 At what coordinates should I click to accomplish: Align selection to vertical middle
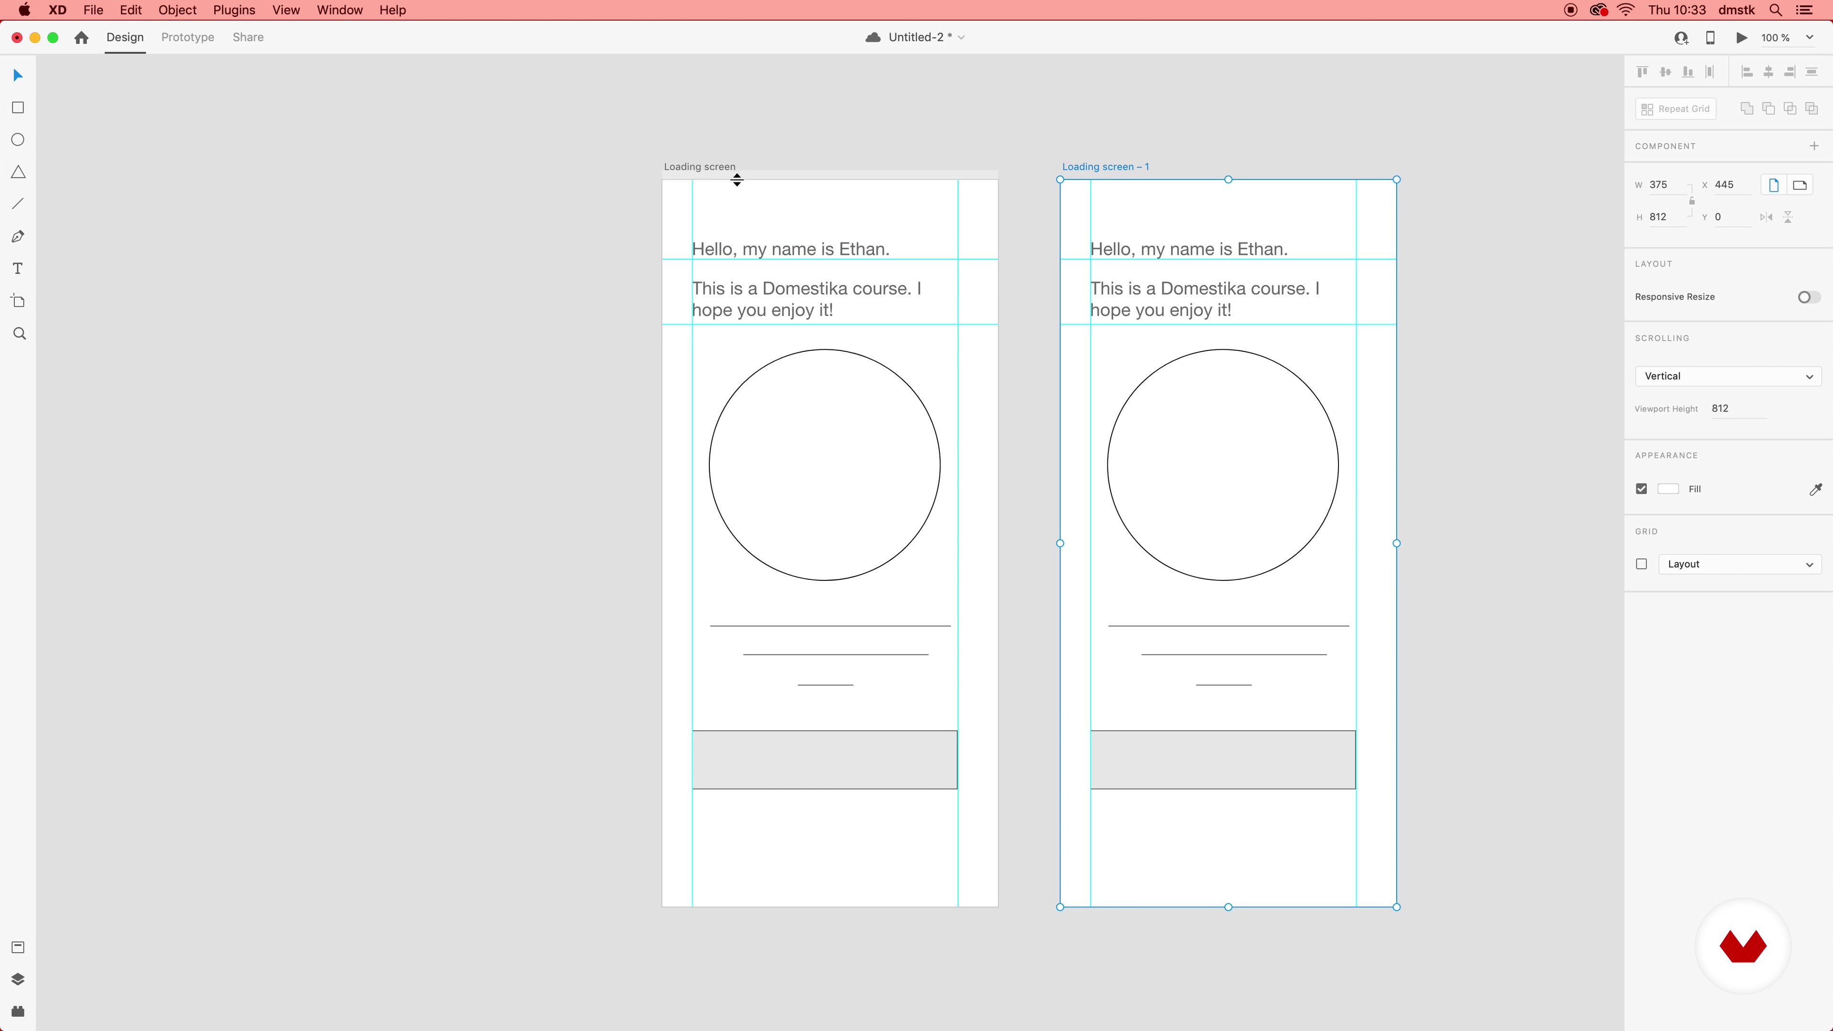point(1665,72)
